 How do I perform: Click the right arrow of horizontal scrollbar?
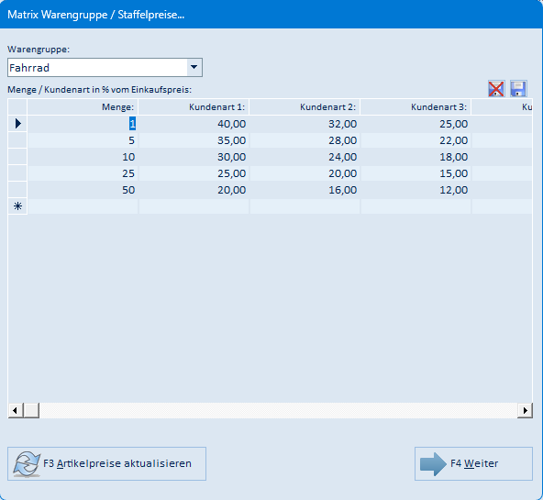click(x=525, y=411)
